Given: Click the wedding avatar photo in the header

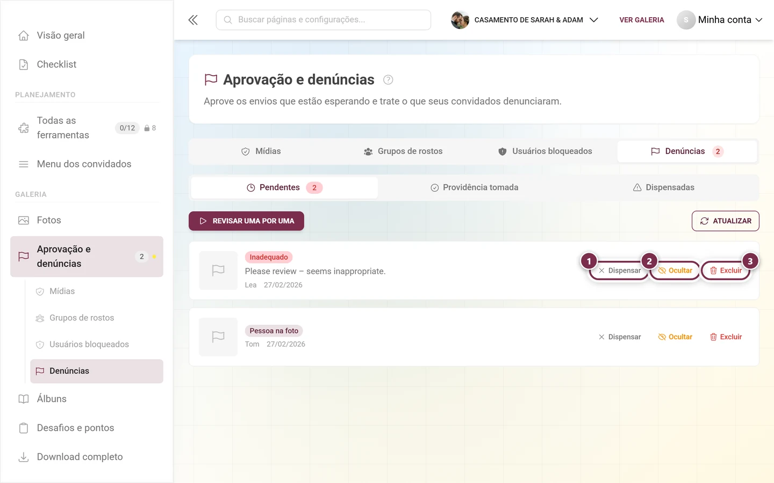Looking at the screenshot, I should pos(460,20).
